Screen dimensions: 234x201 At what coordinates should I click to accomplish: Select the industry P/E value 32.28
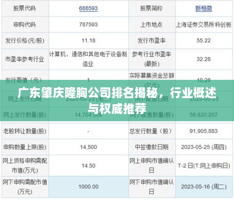(x=204, y=59)
